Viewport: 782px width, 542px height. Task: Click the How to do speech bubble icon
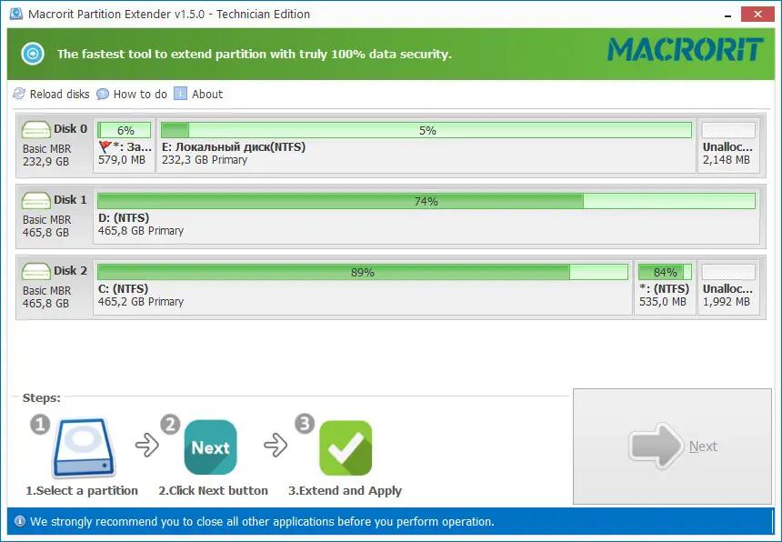pyautogui.click(x=102, y=94)
